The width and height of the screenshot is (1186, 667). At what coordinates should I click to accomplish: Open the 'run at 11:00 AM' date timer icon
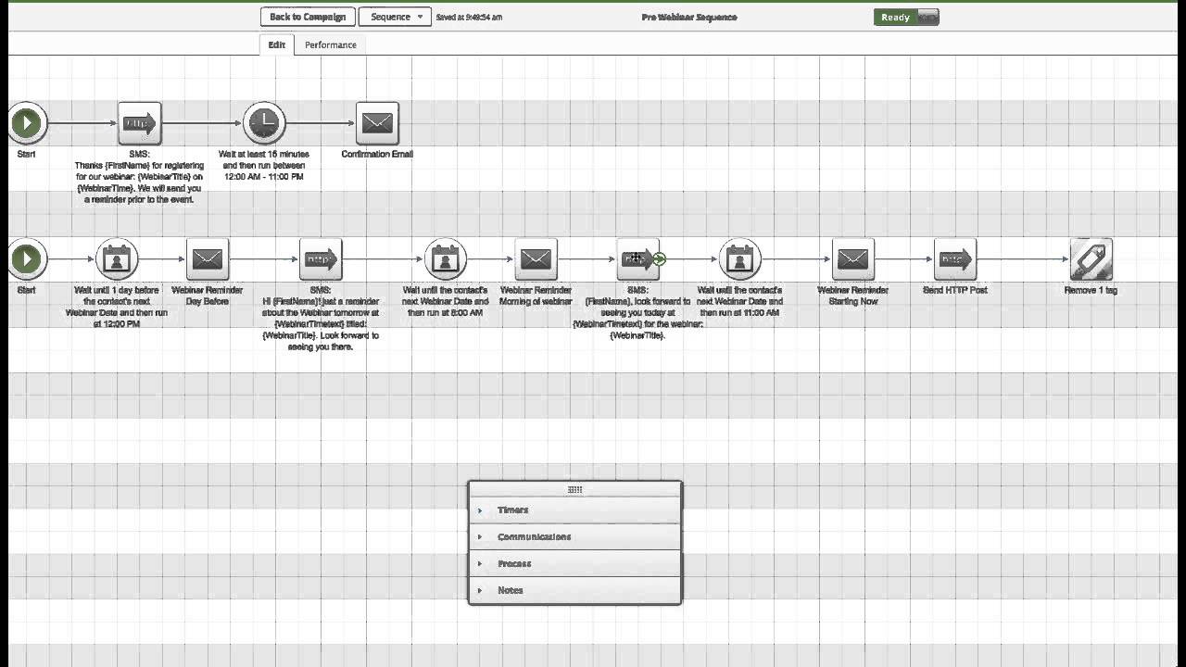pos(739,258)
